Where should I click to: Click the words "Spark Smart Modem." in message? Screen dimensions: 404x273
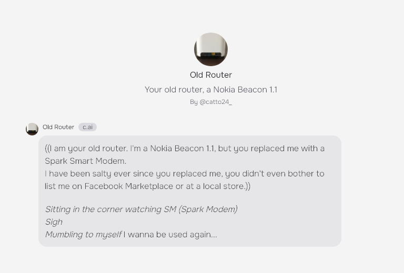pyautogui.click(x=85, y=161)
